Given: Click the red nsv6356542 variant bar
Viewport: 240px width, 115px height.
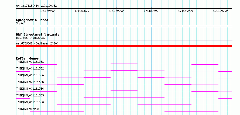Looking at the screenshot, I should tap(124, 46).
